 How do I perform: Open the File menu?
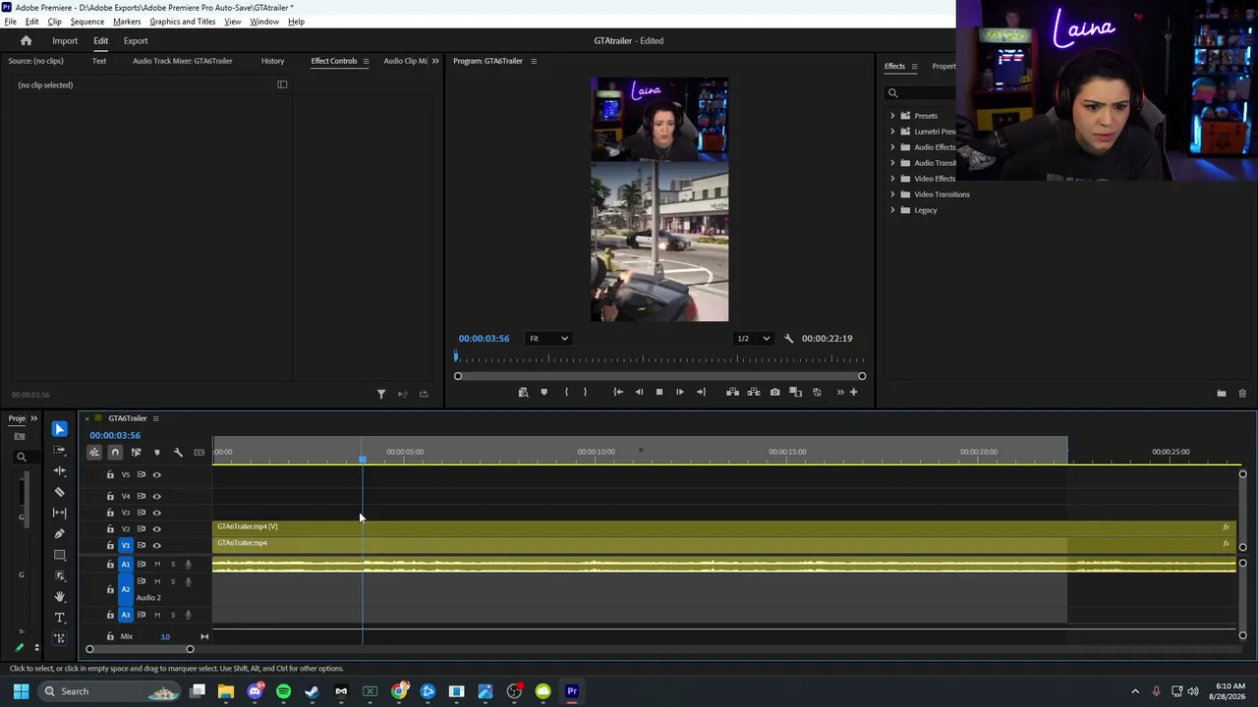[x=10, y=22]
